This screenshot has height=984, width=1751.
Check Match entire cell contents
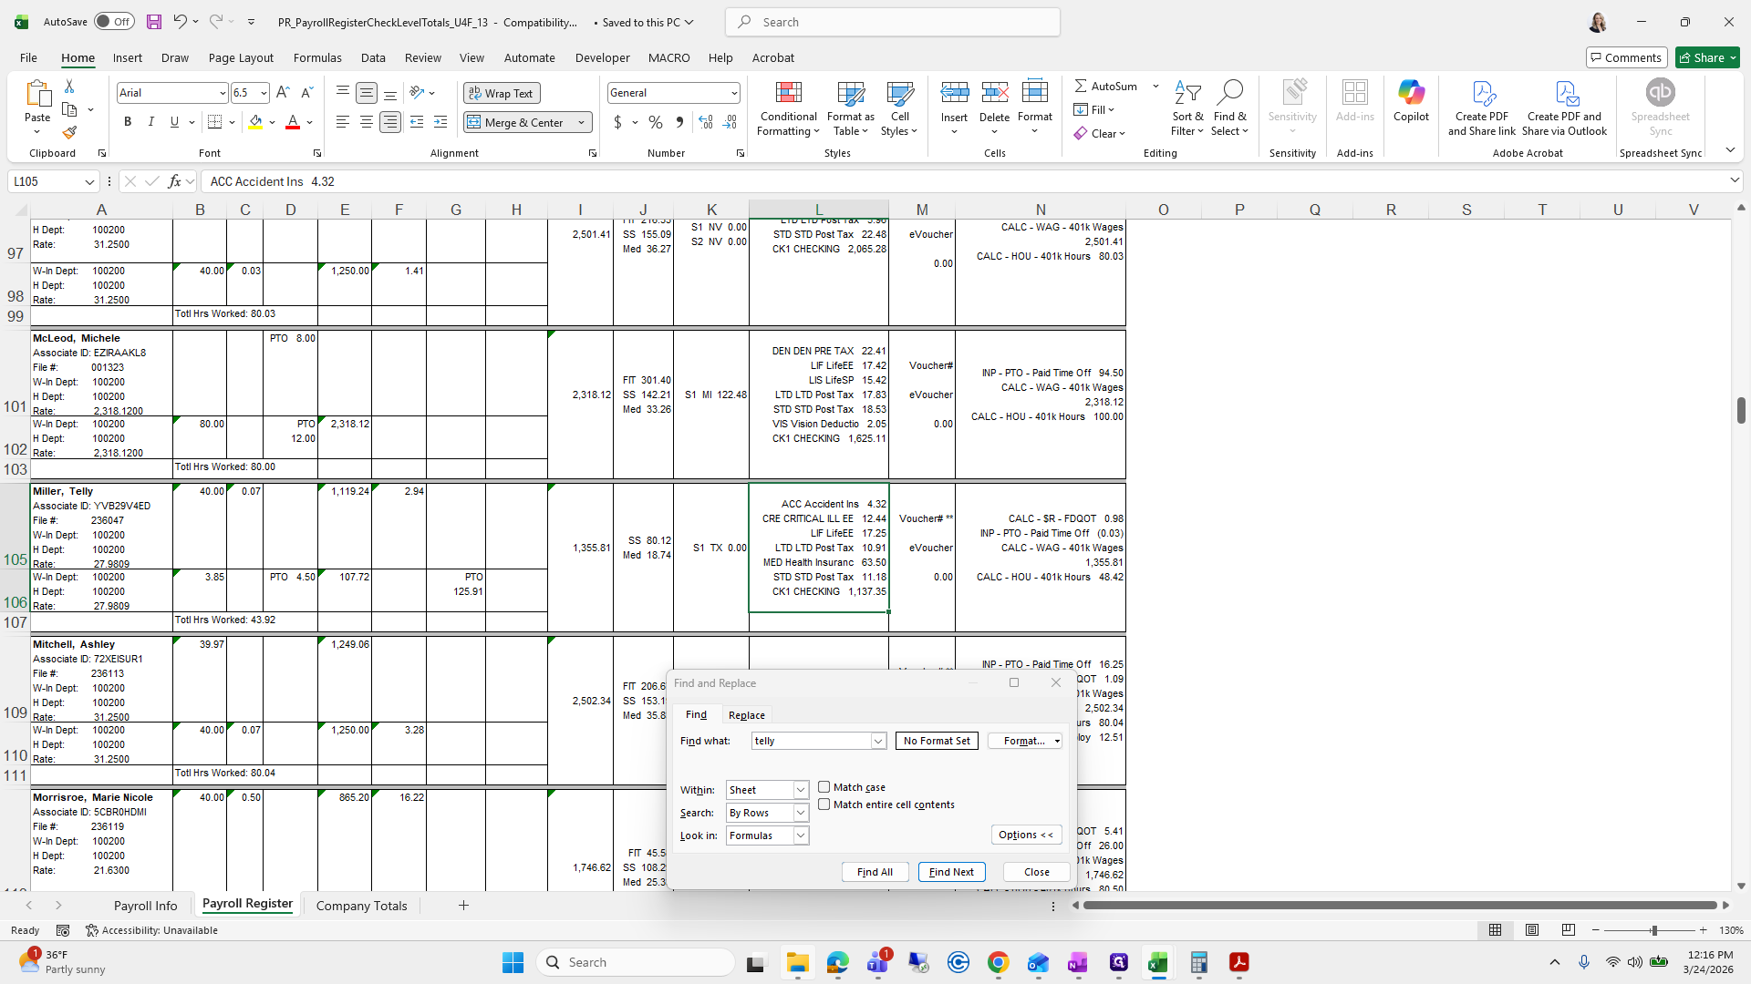click(824, 805)
